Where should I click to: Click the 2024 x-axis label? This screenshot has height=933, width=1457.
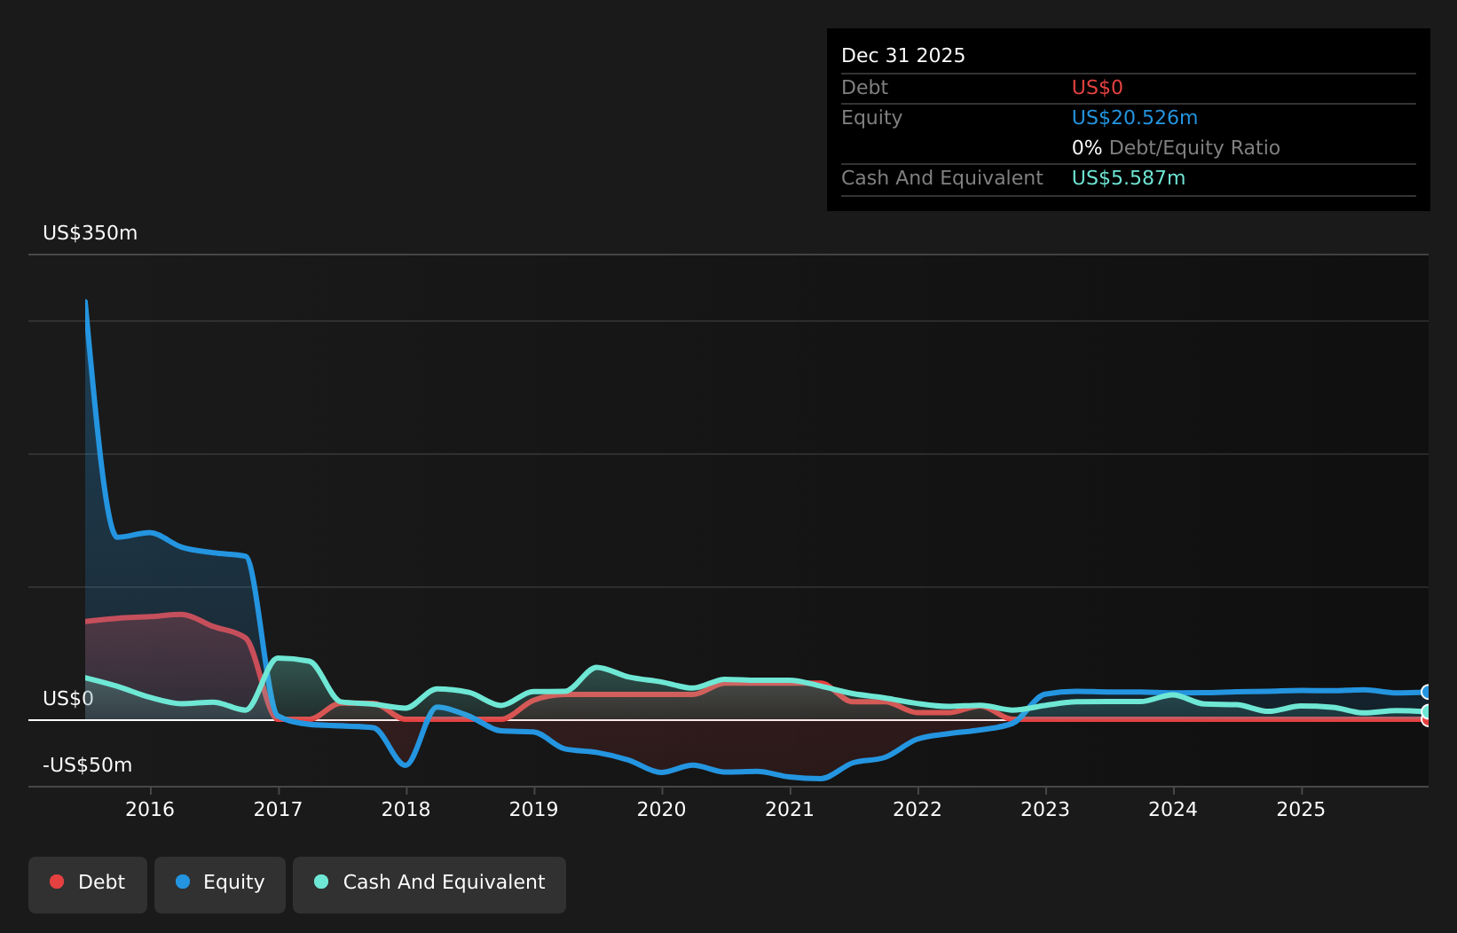pyautogui.click(x=1173, y=809)
